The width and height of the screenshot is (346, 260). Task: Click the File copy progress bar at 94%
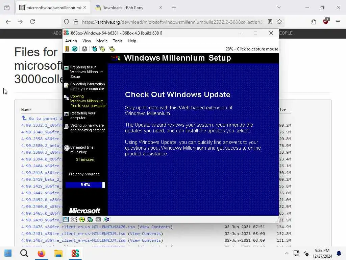click(85, 185)
